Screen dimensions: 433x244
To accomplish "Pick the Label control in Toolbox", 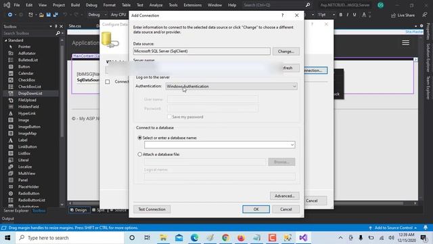I will (x=22, y=140).
